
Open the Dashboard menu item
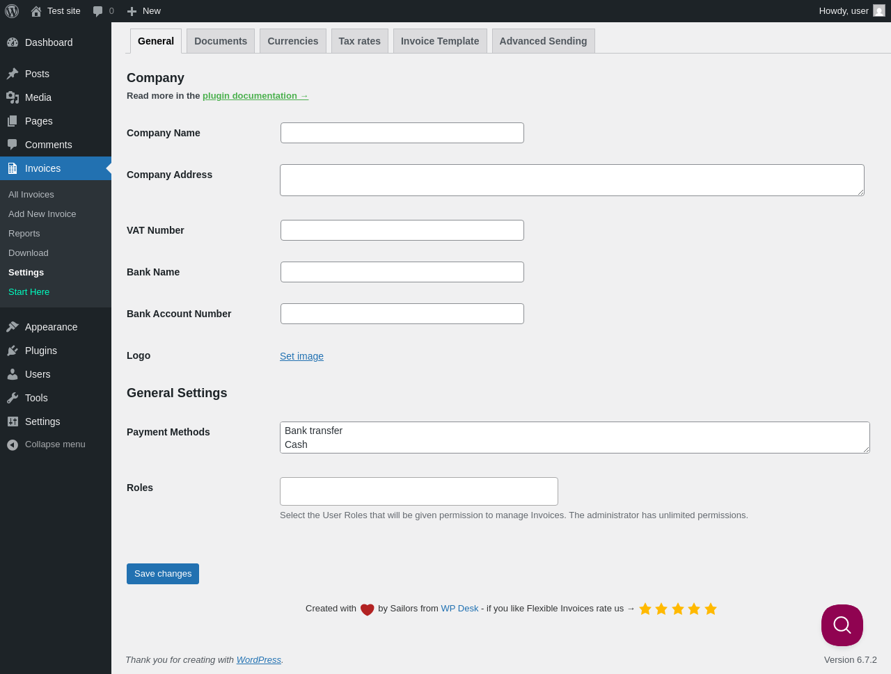(x=56, y=42)
